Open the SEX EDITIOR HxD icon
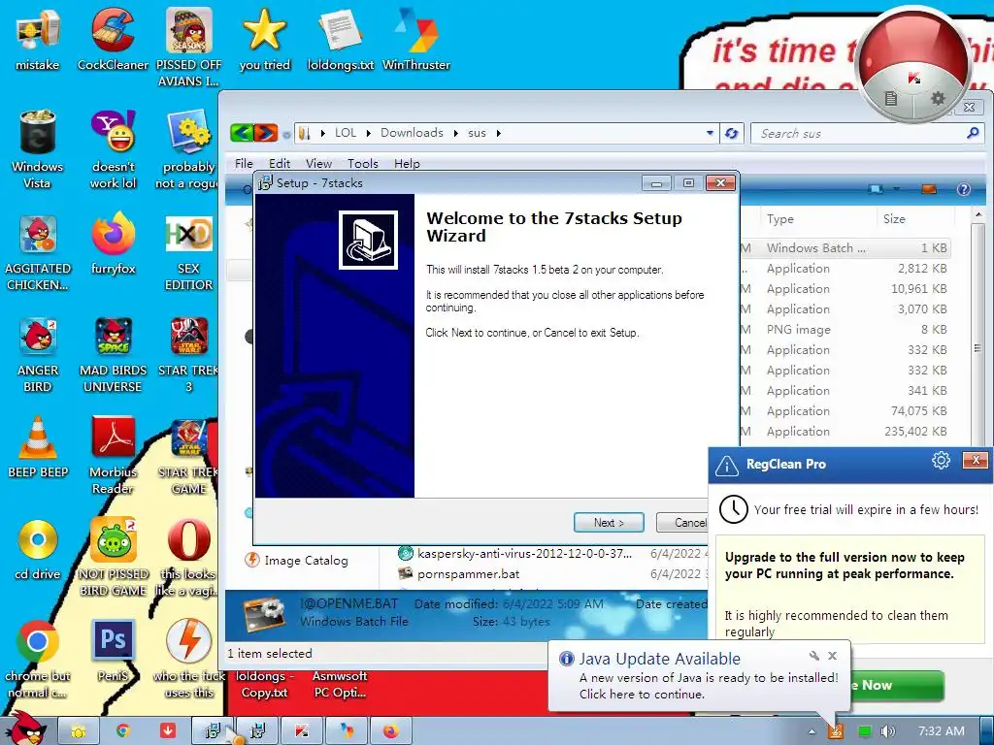Viewport: 994px width, 745px height. [x=188, y=252]
